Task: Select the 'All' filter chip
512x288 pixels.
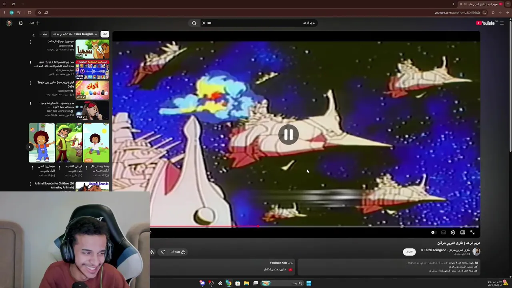Action: [x=105, y=34]
